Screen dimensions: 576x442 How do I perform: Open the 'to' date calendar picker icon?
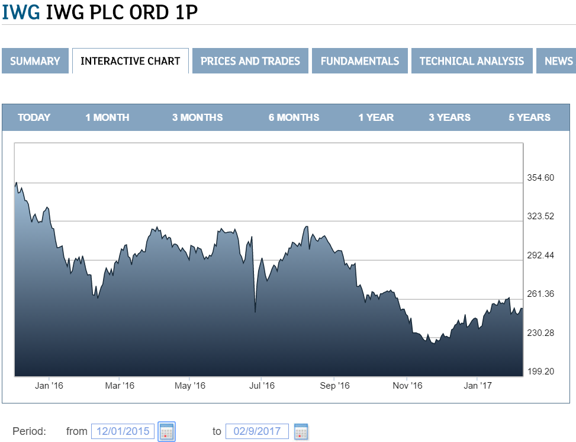[x=301, y=431]
